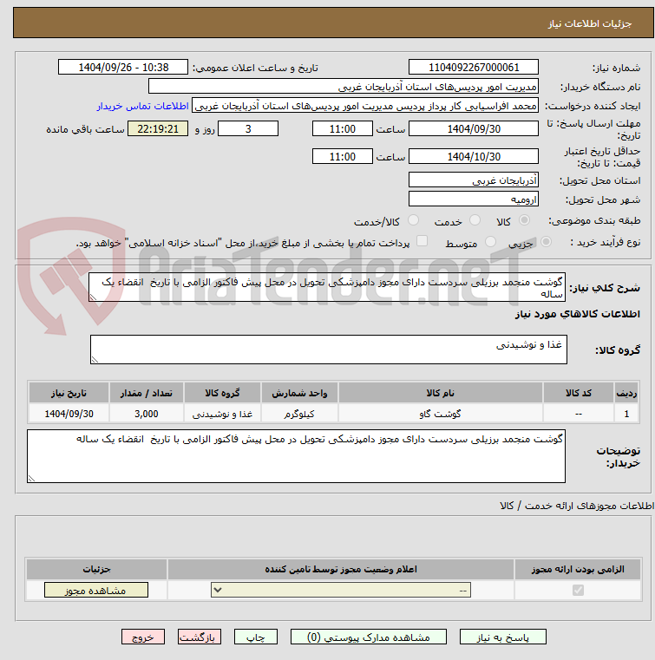Click the 'بازگشت' back button
655x660 pixels.
pyautogui.click(x=200, y=637)
